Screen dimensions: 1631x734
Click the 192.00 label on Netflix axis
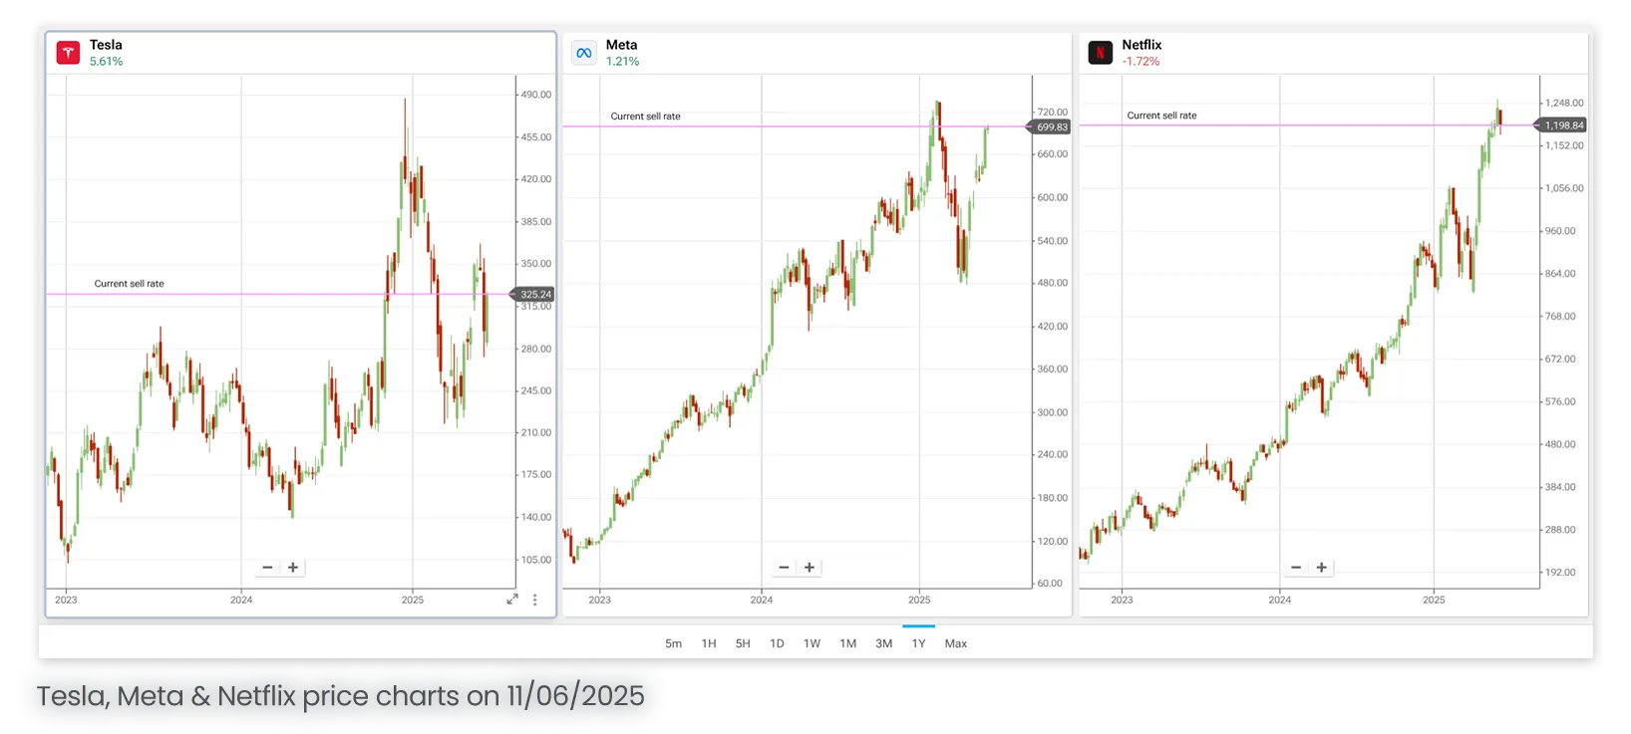1560,573
